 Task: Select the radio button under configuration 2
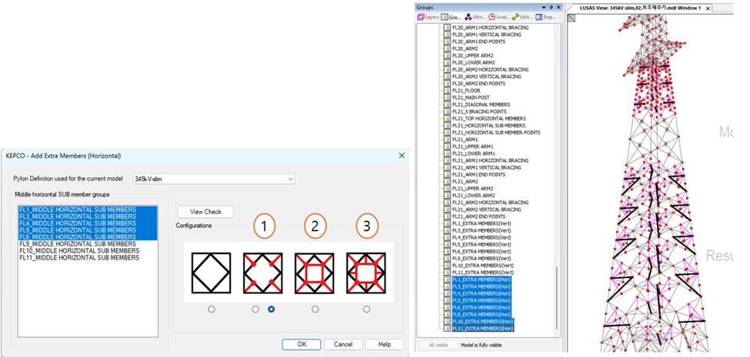click(x=315, y=309)
